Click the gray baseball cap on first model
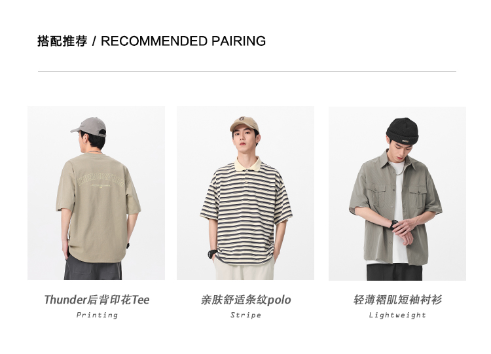Viewport: 491px width, 354px height. point(89,127)
